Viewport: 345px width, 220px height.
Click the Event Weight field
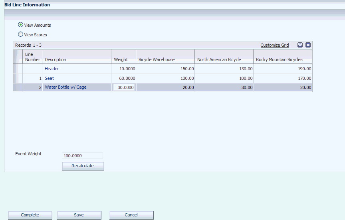pos(82,156)
